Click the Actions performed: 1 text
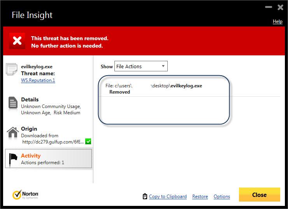This screenshot has width=288, height=209. (x=42, y=163)
